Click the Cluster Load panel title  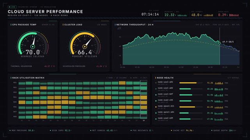click(x=73, y=24)
